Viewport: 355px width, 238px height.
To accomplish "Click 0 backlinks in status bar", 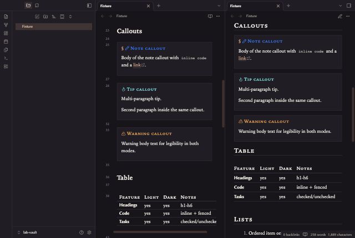I will click(291, 235).
